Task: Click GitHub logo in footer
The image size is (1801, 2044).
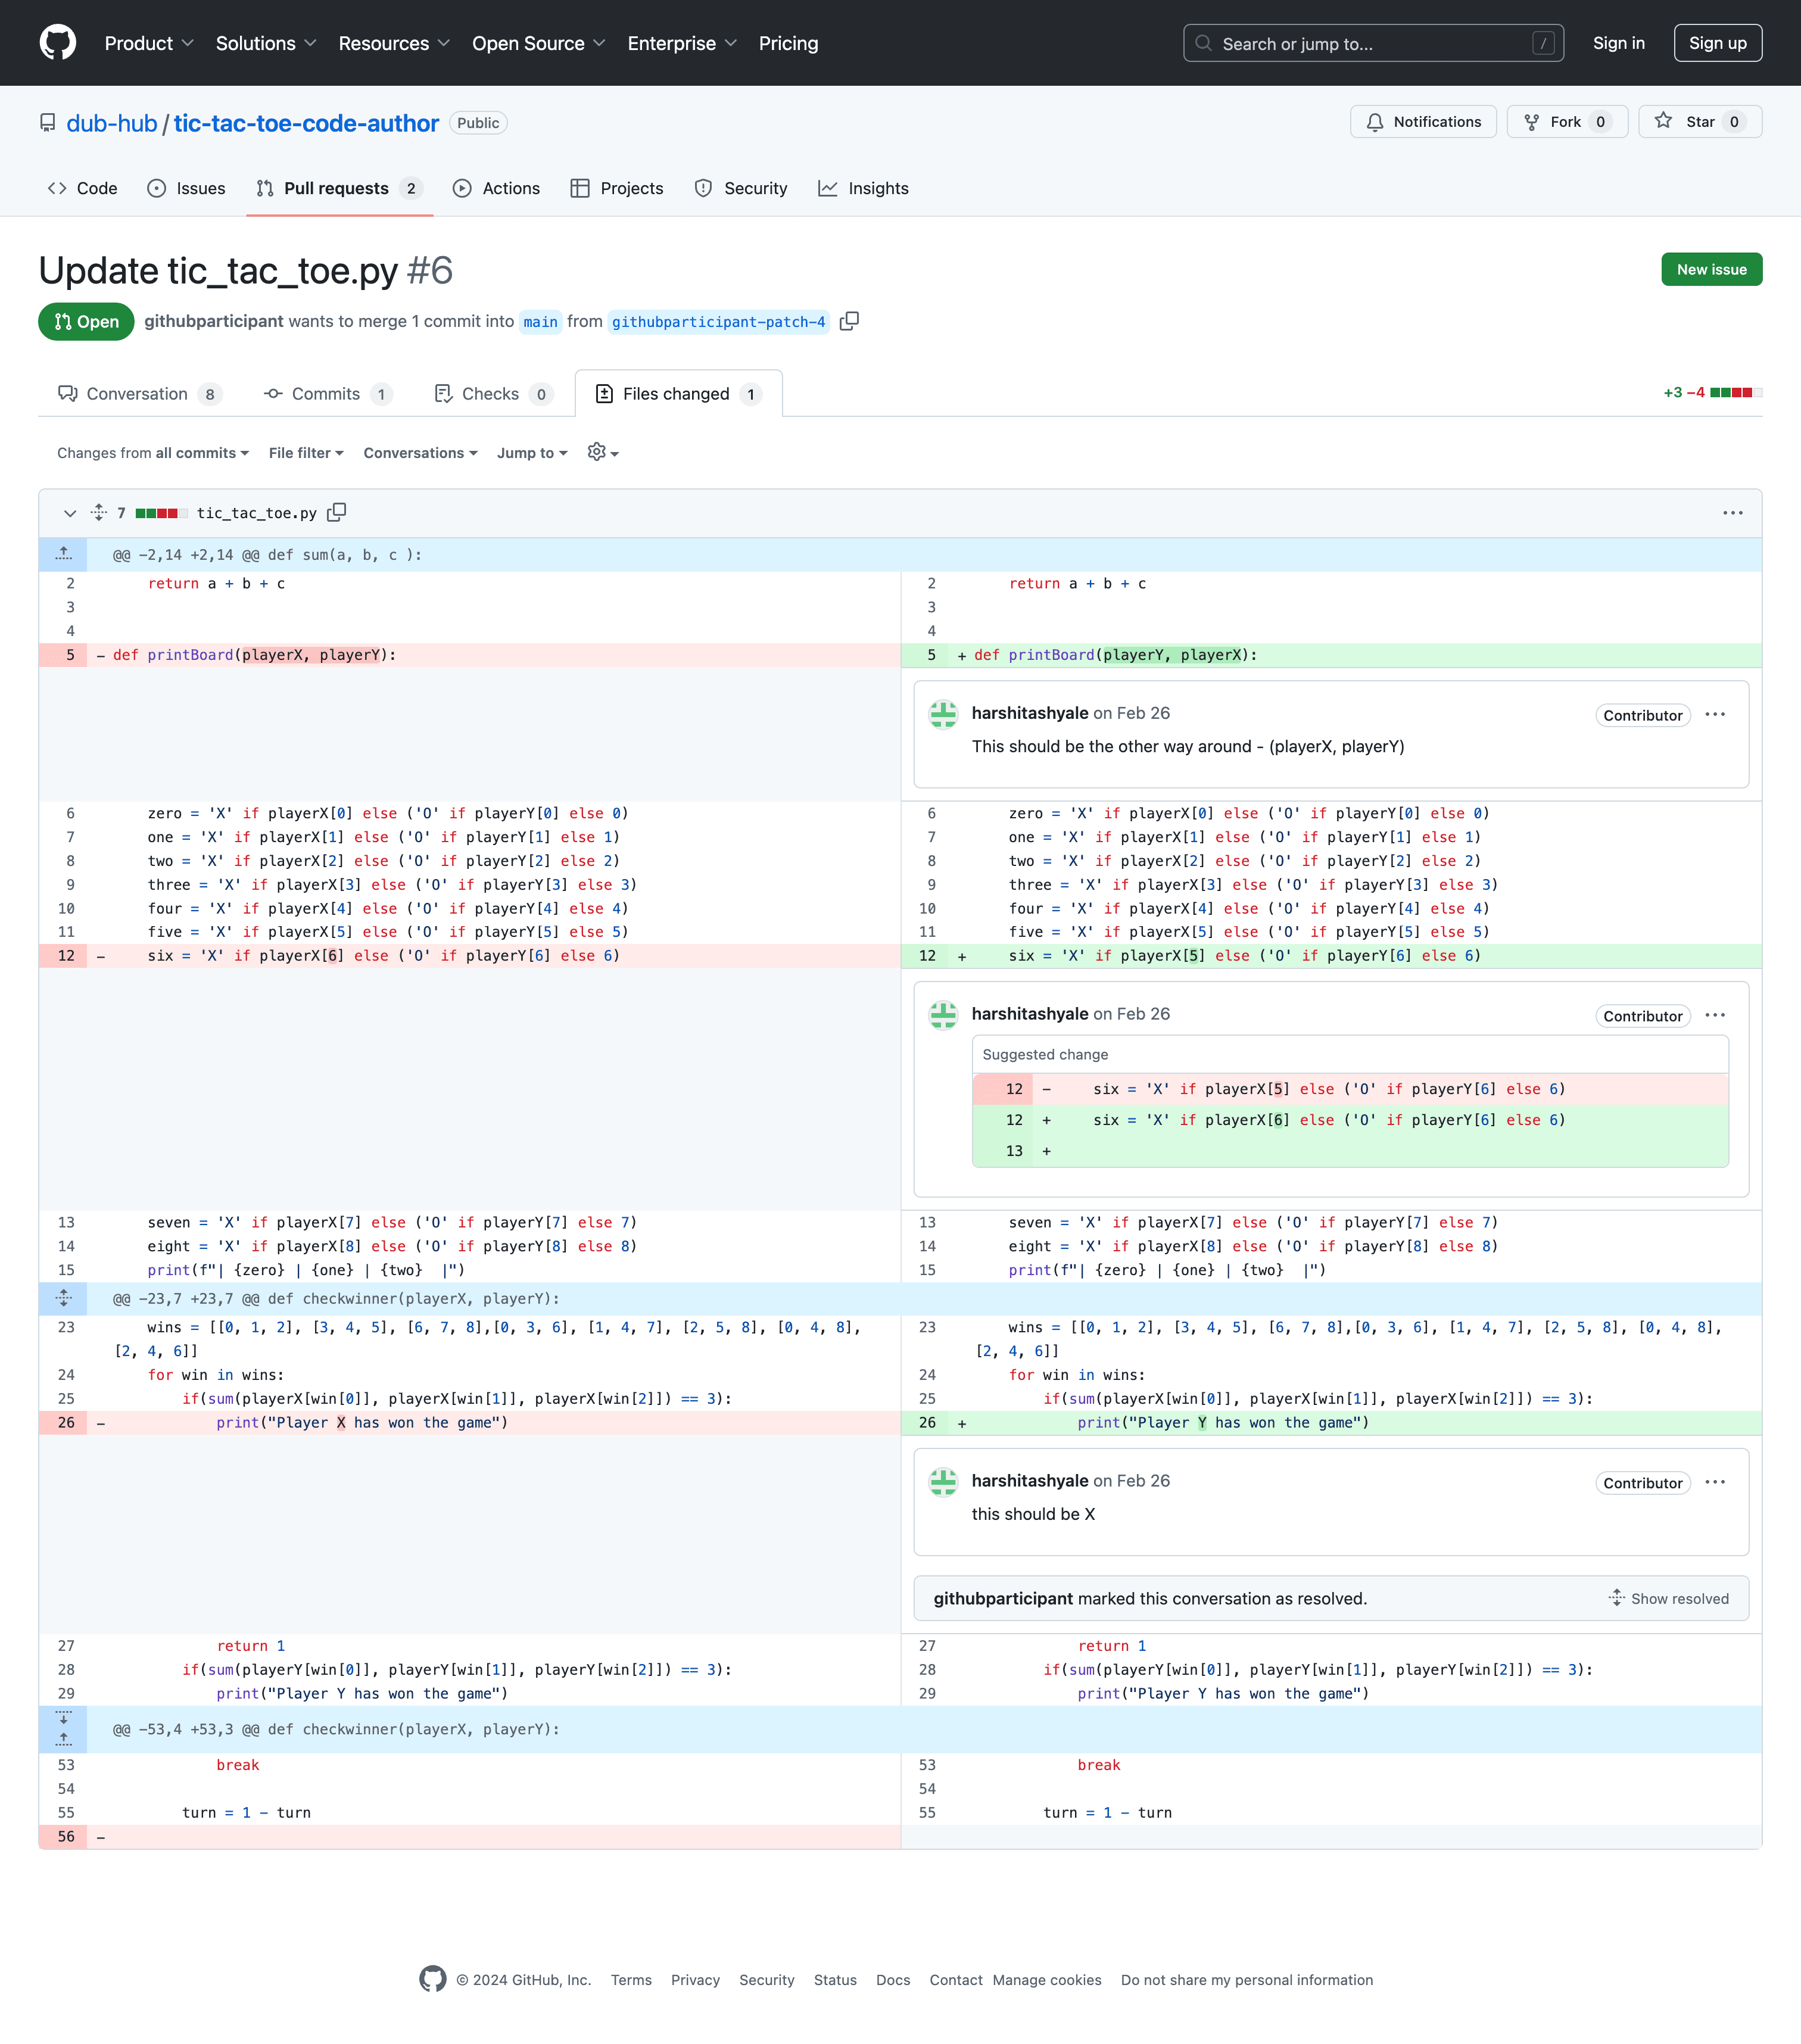Action: (433, 1979)
